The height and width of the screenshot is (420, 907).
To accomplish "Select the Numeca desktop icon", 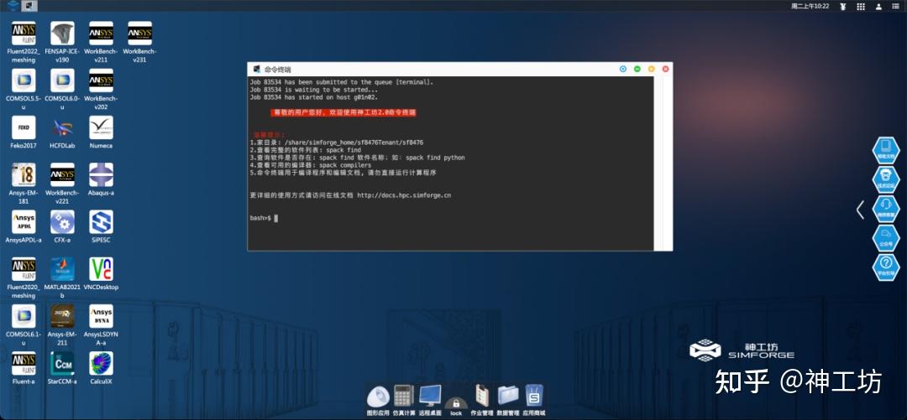I will point(102,127).
